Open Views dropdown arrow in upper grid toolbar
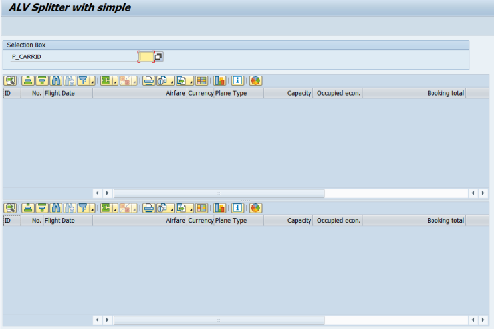 [172, 81]
